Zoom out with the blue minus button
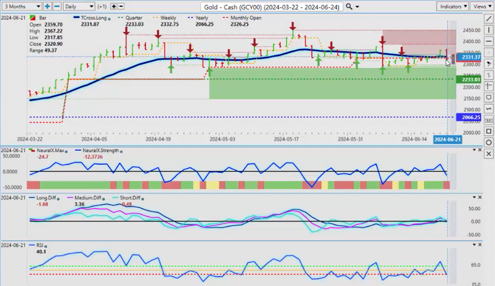Screen dimensions: 495x286 pyautogui.click(x=57, y=6)
